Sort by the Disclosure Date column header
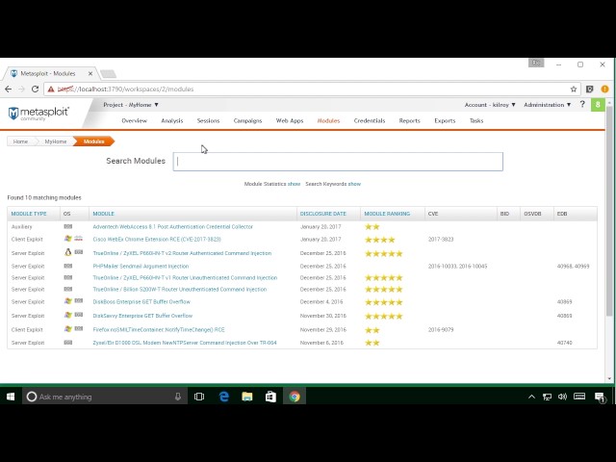 point(323,214)
